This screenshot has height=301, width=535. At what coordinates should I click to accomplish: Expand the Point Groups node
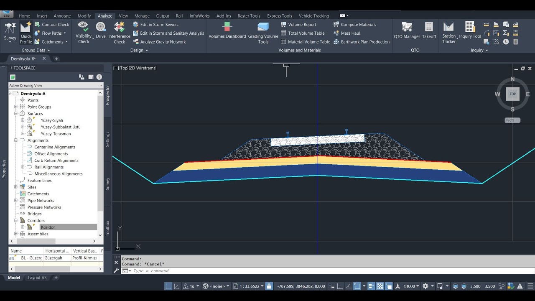click(x=16, y=107)
